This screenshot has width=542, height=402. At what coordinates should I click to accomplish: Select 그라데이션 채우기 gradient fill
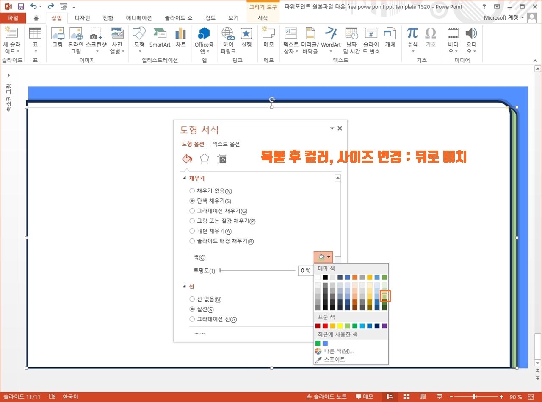click(218, 211)
